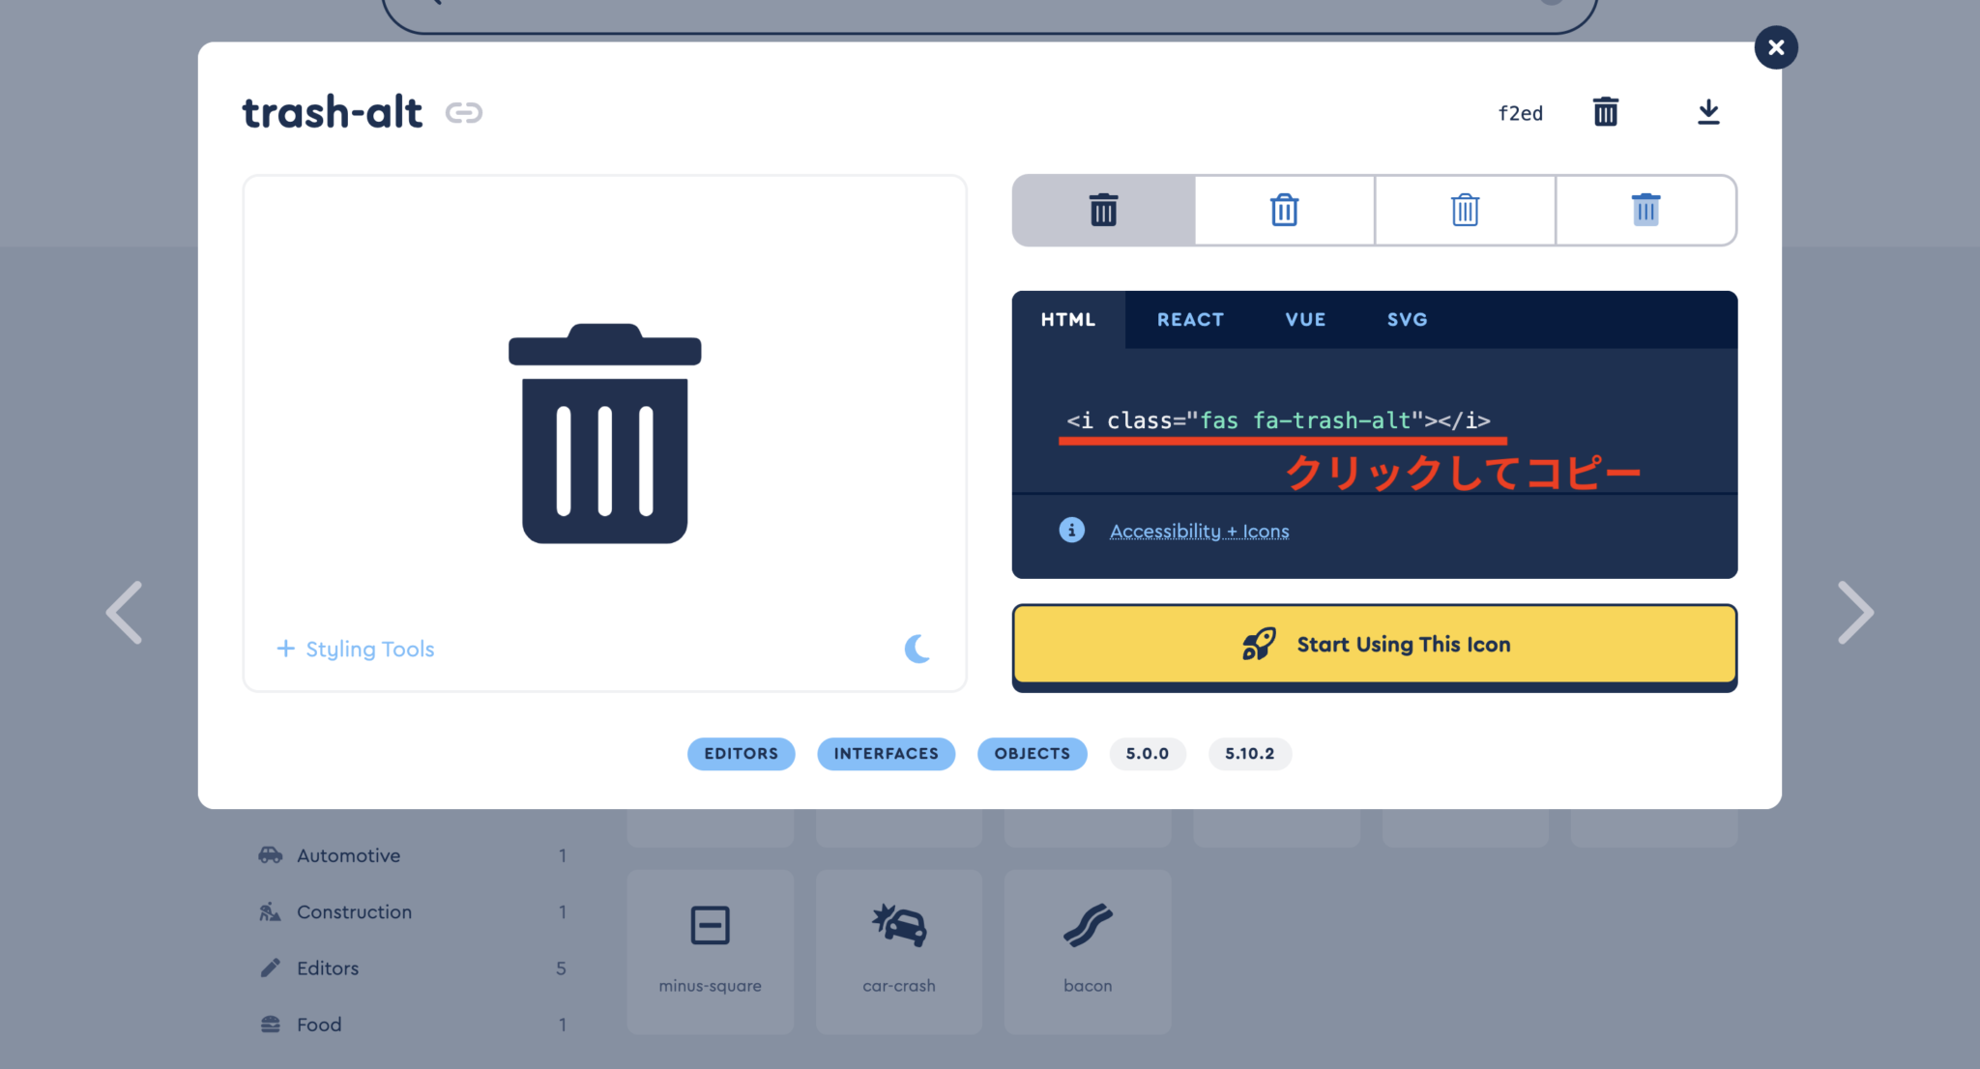Go to the next icon with right arrow
1980x1069 pixels.
click(x=1855, y=612)
